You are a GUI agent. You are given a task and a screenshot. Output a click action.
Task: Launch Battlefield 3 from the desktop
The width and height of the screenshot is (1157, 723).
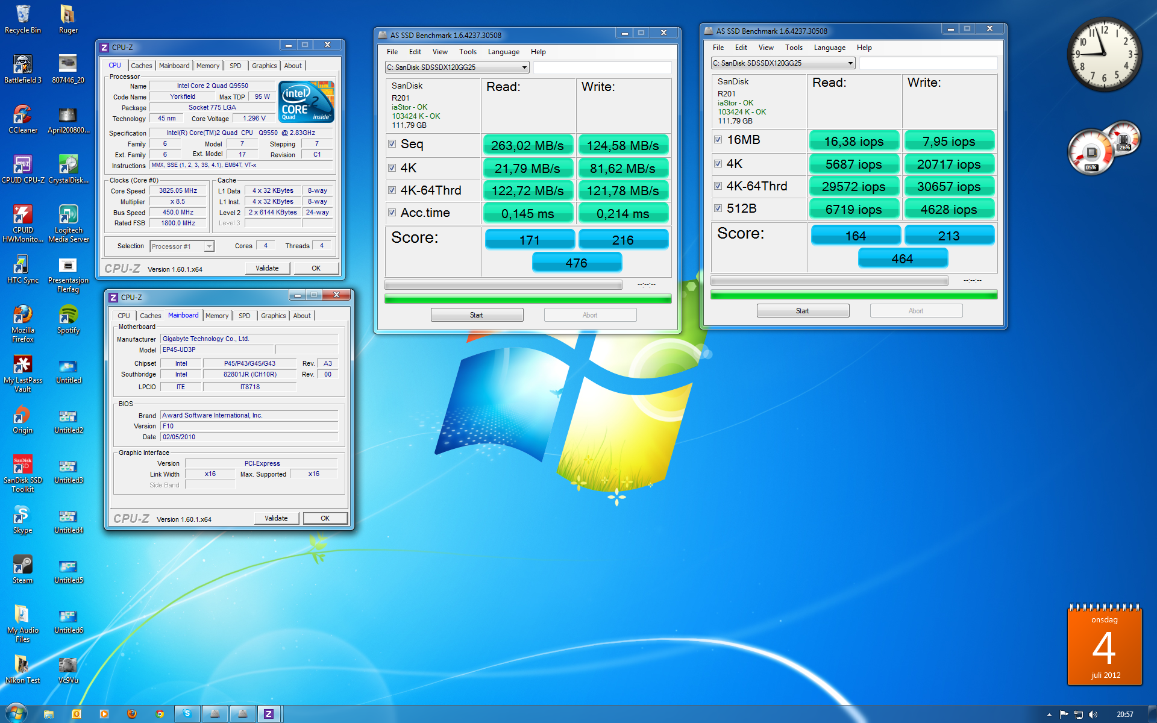tap(23, 69)
